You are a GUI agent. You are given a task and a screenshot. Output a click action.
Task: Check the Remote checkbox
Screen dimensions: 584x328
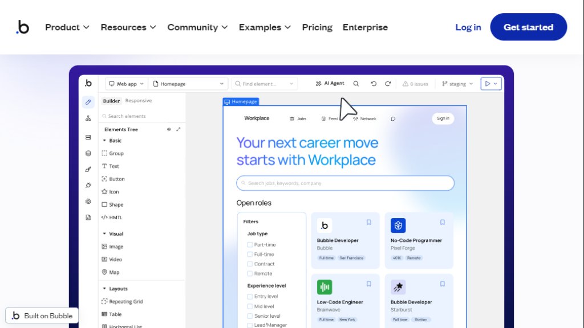tap(250, 273)
